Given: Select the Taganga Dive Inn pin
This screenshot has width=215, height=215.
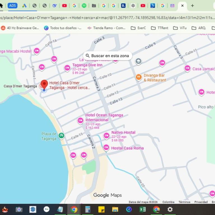Looking at the screenshot, I should point(67,68).
